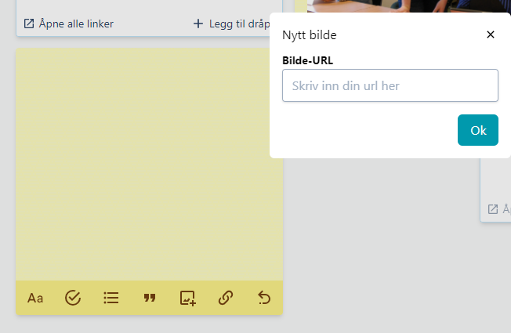Add a quote block to note

point(150,298)
